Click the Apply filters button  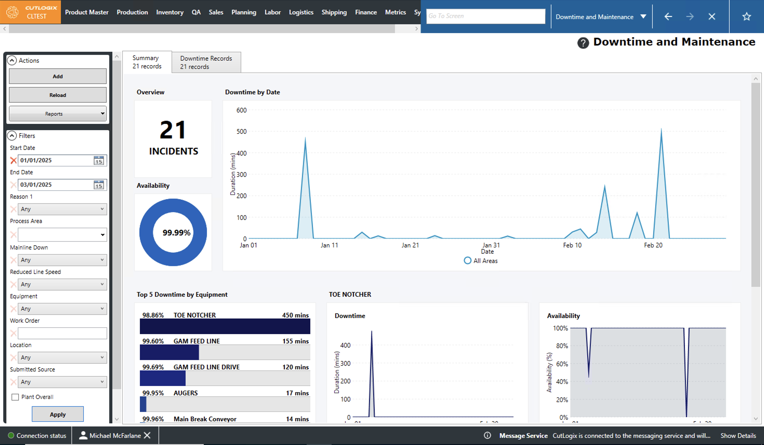pos(58,414)
